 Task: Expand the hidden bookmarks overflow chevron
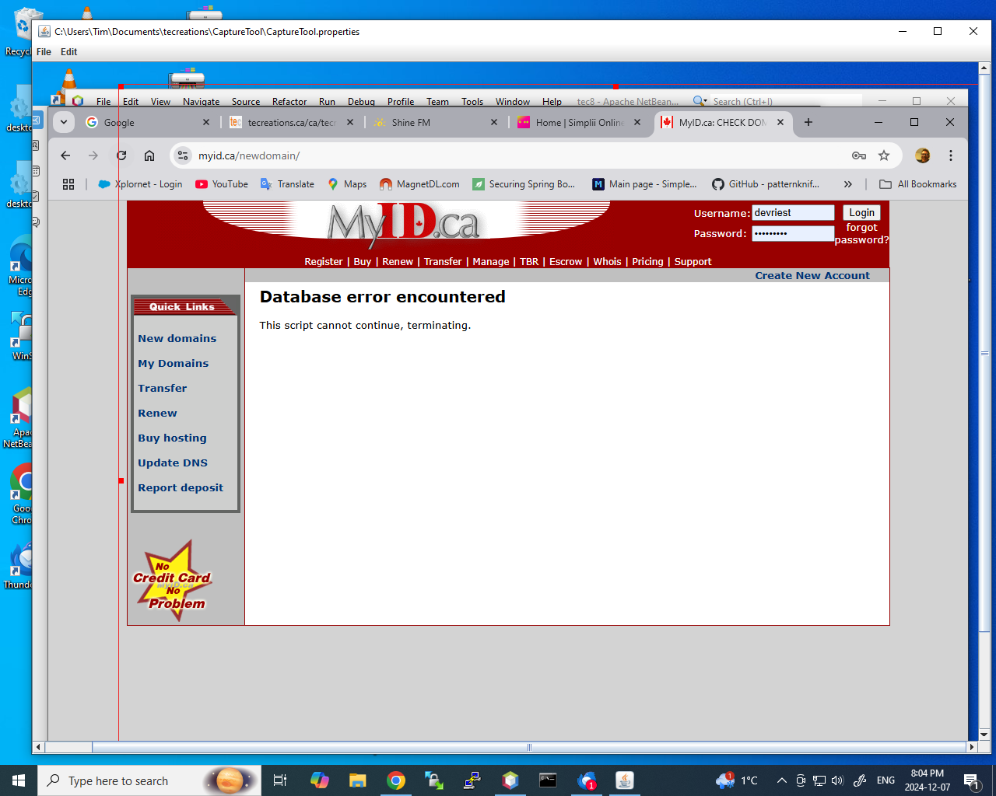click(848, 184)
